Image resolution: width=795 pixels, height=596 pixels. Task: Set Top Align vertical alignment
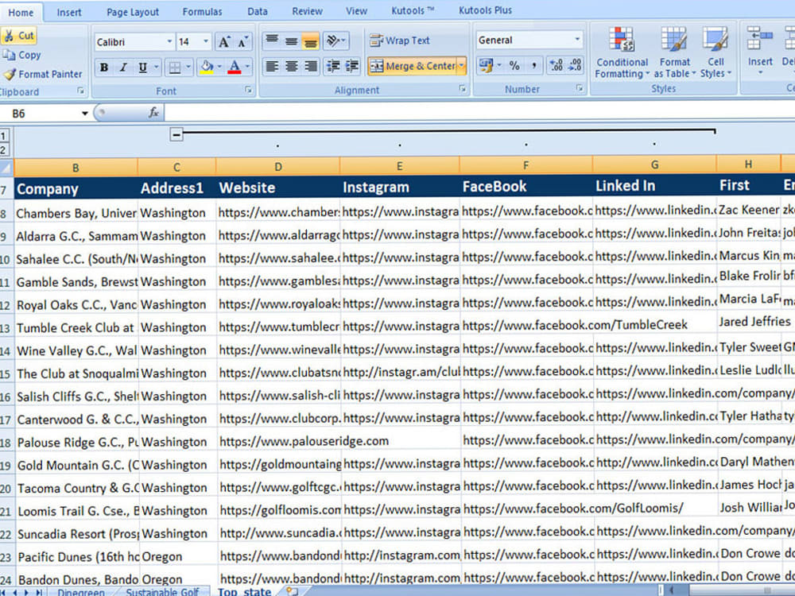pyautogui.click(x=272, y=41)
